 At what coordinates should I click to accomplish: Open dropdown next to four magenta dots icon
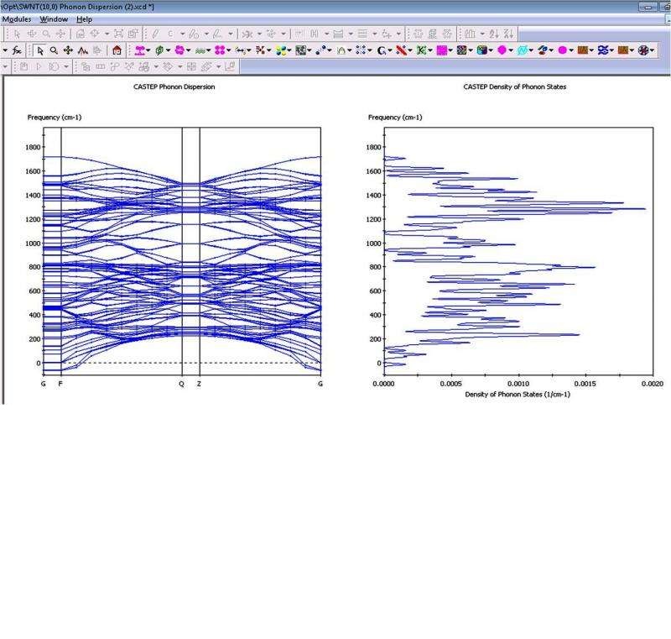click(229, 50)
